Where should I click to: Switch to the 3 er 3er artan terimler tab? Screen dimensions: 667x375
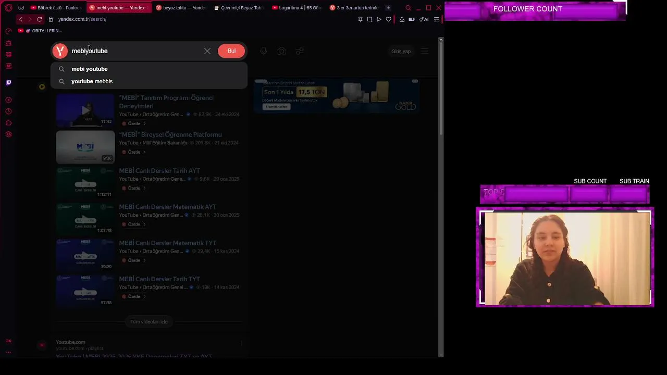click(355, 8)
